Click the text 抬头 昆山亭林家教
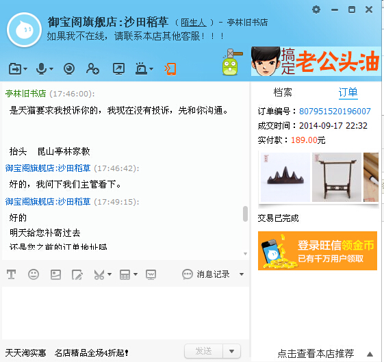 50,151
